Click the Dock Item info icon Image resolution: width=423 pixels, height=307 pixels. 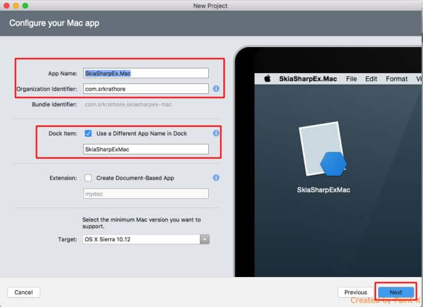(x=216, y=133)
